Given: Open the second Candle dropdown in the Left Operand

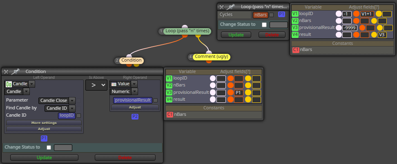Looking at the screenshot, I should pos(26,91).
